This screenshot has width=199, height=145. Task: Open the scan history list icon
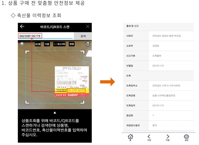tap(88, 44)
